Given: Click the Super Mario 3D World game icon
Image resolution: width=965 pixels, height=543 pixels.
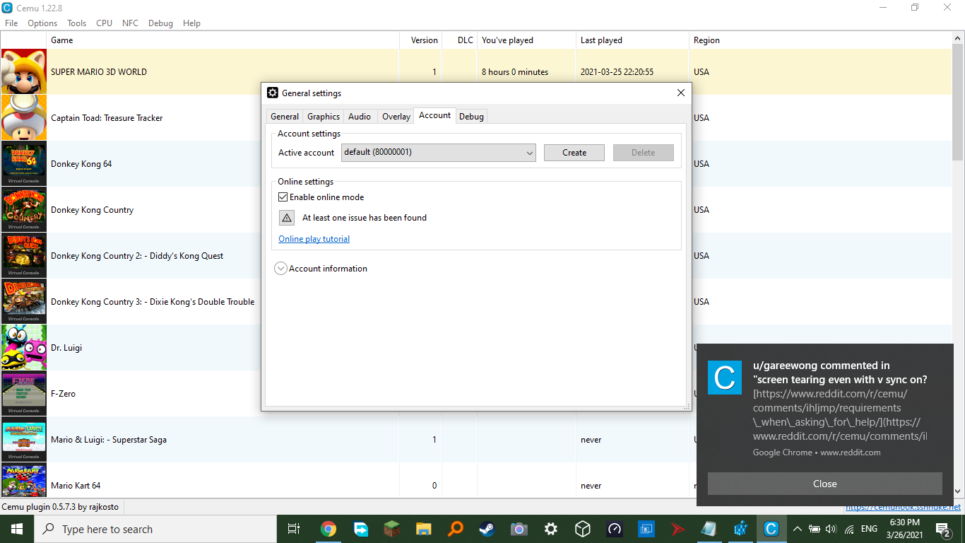Looking at the screenshot, I should [x=24, y=71].
